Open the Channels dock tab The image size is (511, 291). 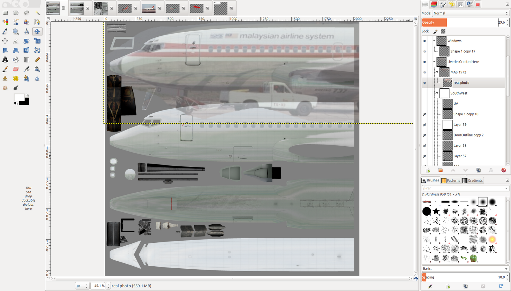(x=434, y=4)
